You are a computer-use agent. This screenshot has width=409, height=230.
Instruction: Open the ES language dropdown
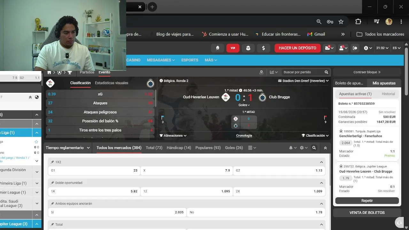point(397,48)
